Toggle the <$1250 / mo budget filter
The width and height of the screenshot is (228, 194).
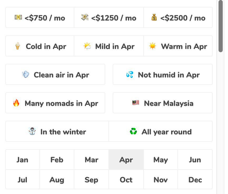click(109, 18)
